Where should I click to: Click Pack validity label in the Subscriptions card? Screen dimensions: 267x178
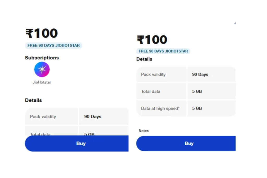click(x=43, y=116)
